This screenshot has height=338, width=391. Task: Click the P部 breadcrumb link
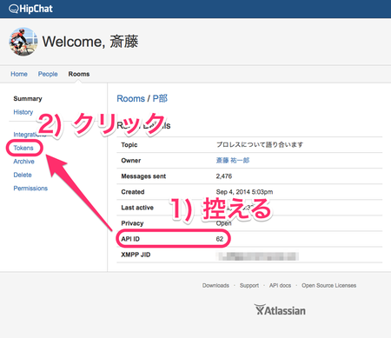160,99
